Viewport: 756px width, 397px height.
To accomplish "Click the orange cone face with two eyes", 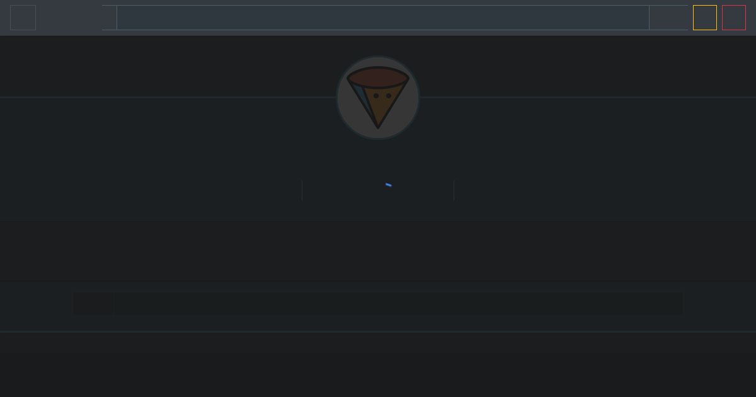I will click(x=382, y=104).
